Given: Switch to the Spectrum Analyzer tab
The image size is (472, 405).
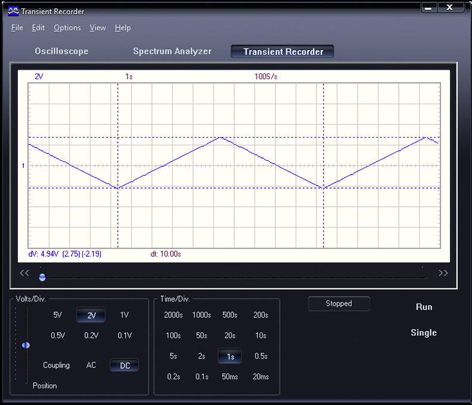Looking at the screenshot, I should click(172, 52).
